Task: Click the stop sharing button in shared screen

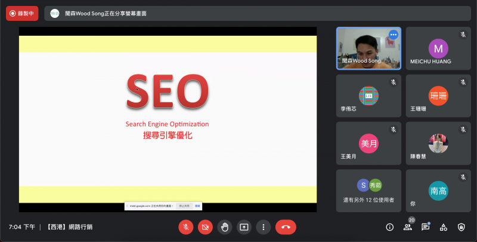Action: tap(184, 206)
